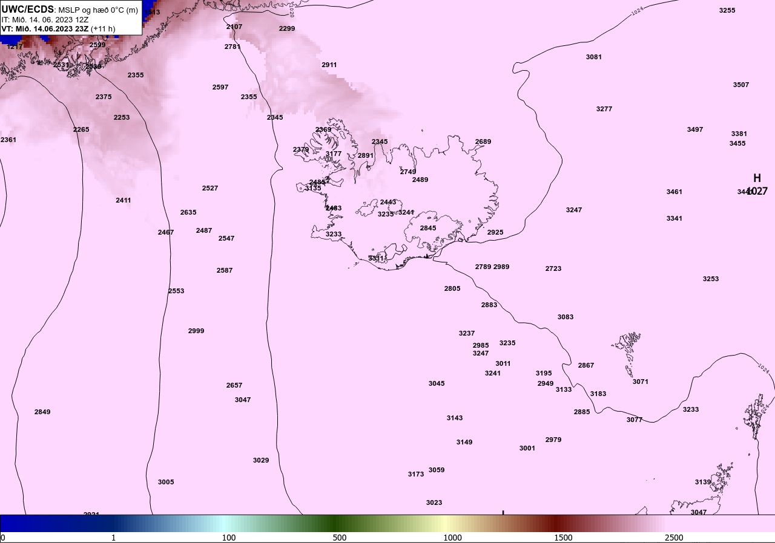This screenshot has width=775, height=543.
Task: Click the UWC/ECDS title in the legend box
Action: [x=28, y=9]
